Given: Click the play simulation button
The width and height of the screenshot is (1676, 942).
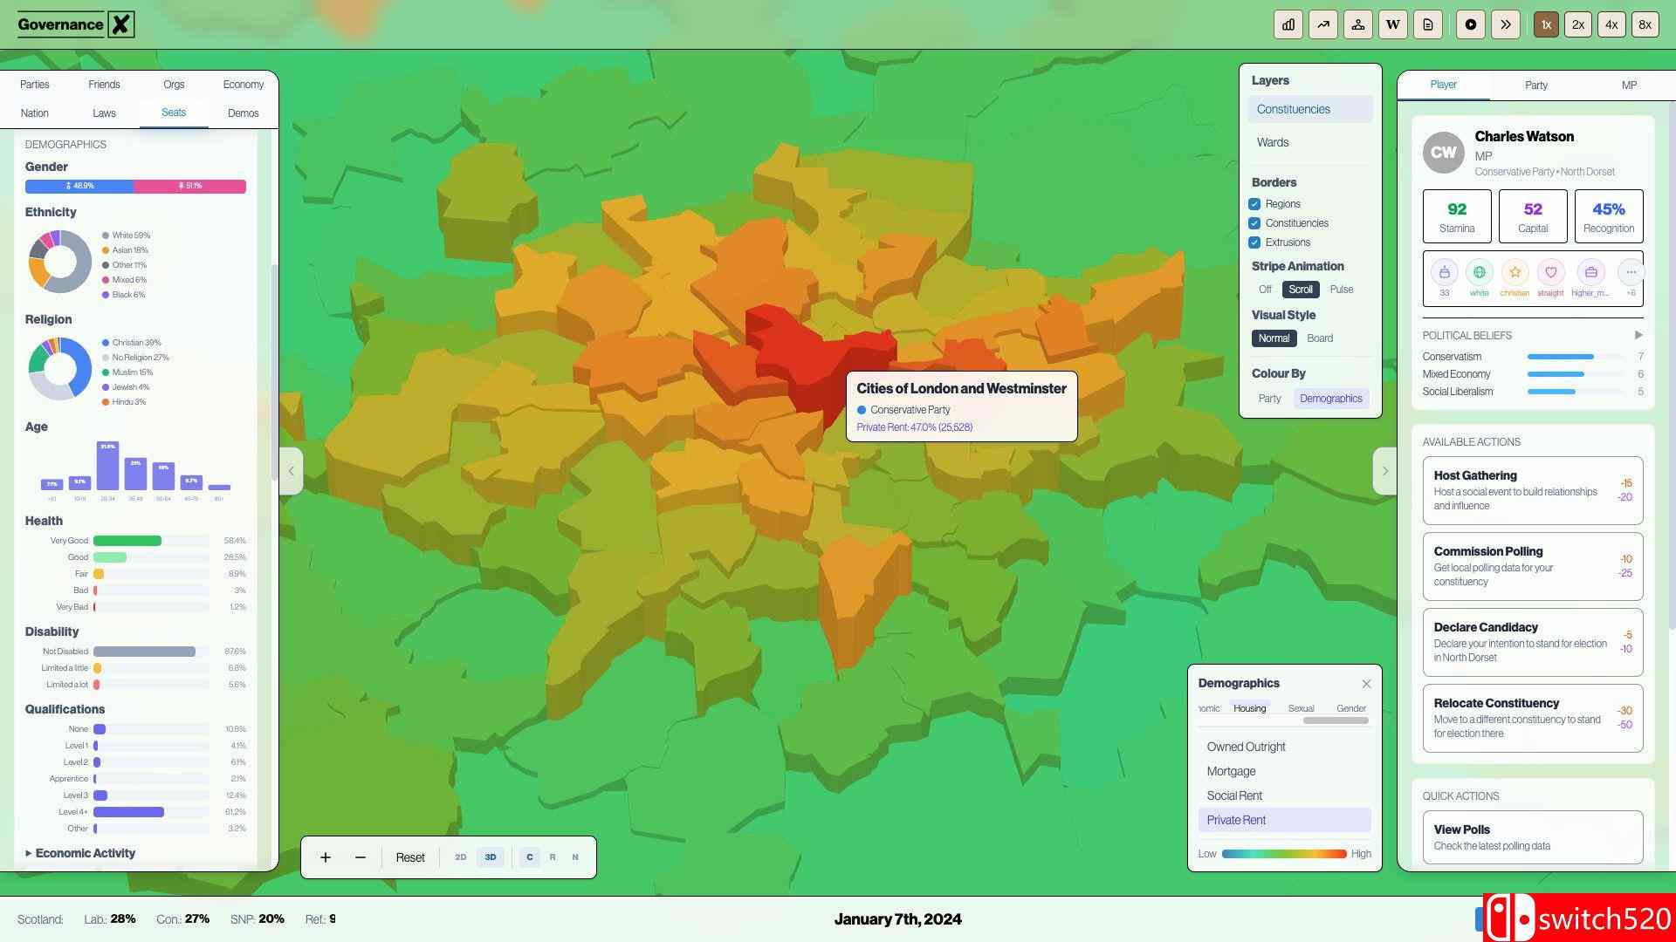Looking at the screenshot, I should pyautogui.click(x=1471, y=24).
